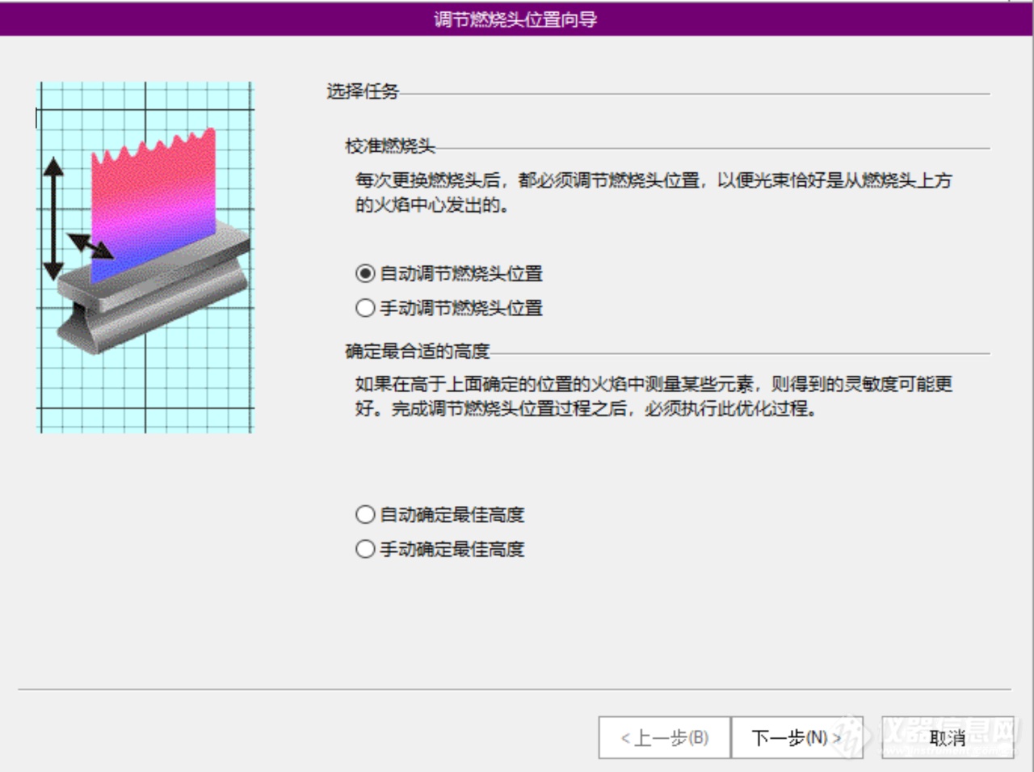Click the optimal height description paragraph
This screenshot has width=1034, height=772.
coord(653,396)
